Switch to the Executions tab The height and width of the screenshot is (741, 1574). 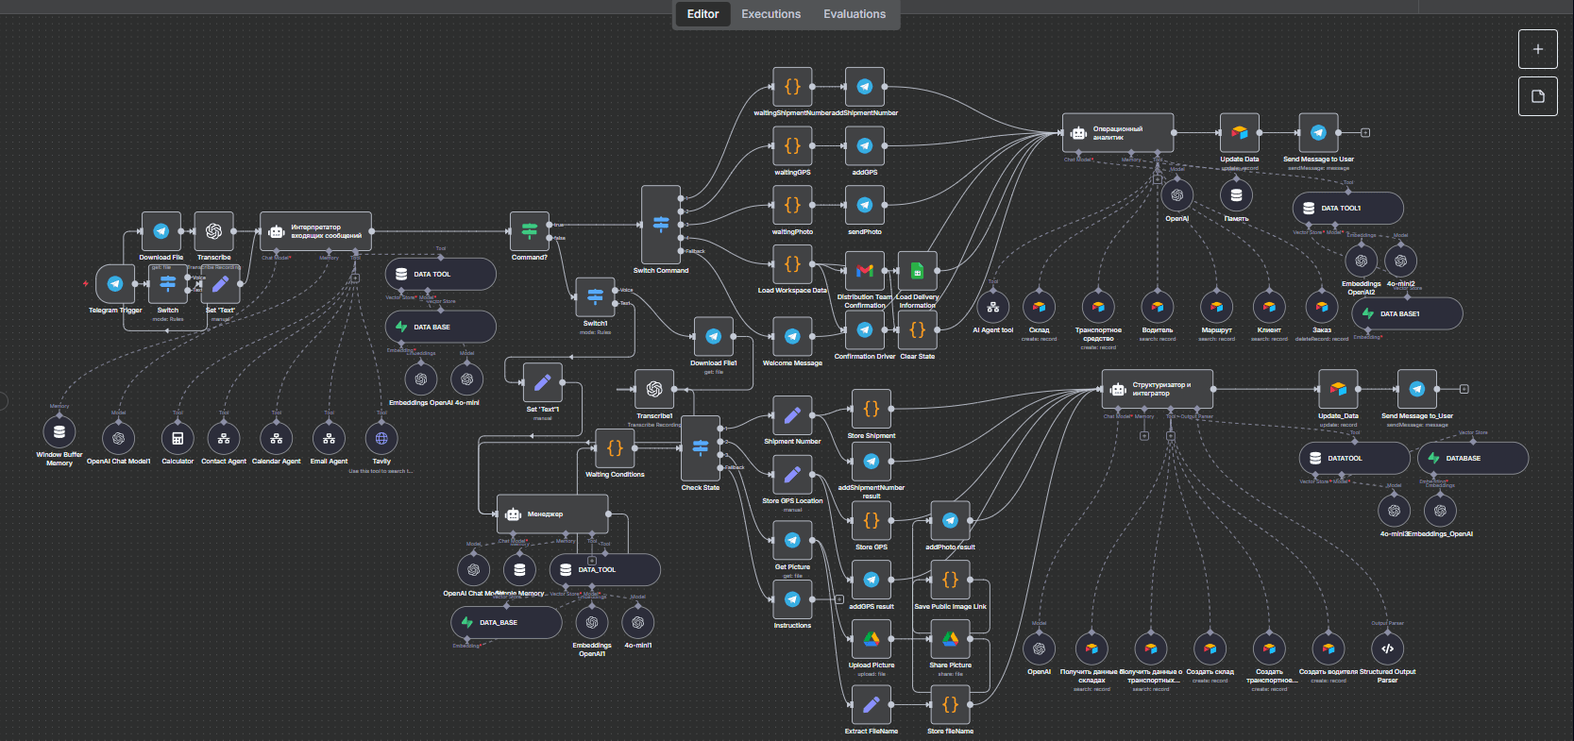770,14
